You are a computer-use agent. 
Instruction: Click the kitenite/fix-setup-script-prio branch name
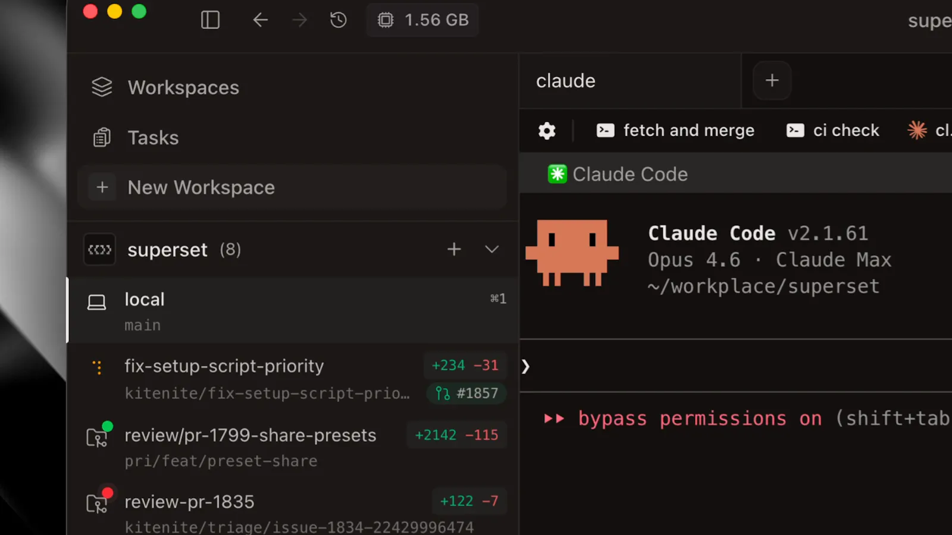point(267,394)
